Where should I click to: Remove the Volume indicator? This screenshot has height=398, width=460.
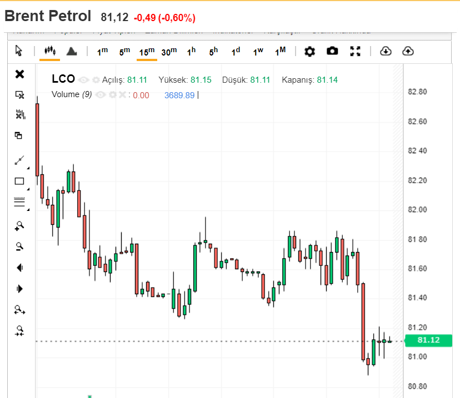(x=122, y=95)
